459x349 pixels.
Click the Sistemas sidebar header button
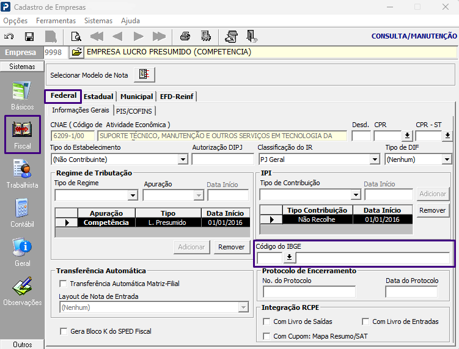pyautogui.click(x=22, y=67)
